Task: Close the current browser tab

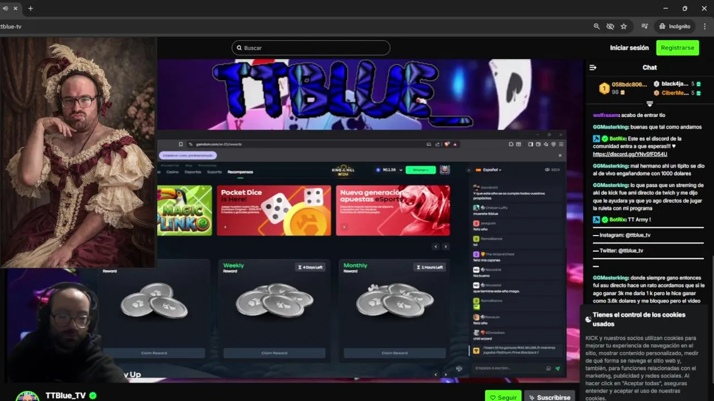Action: [15, 8]
